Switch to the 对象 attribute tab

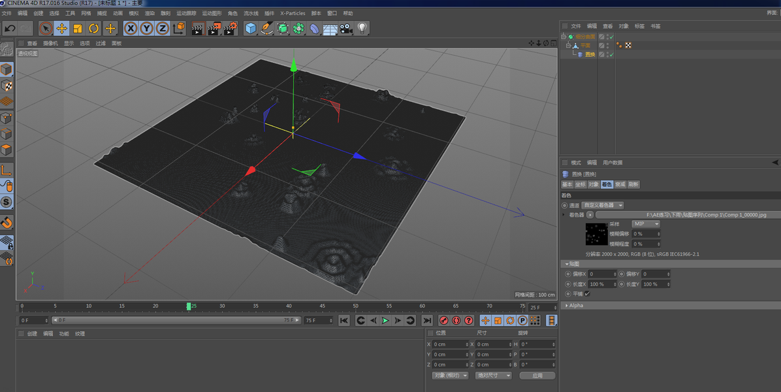tap(594, 184)
